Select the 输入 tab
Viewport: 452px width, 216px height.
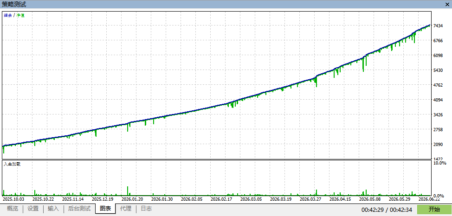coord(53,209)
